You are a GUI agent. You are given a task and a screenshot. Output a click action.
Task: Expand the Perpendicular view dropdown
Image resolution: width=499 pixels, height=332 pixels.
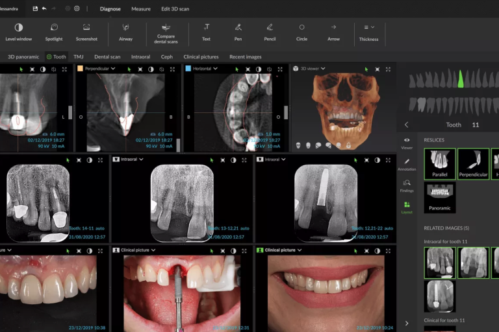coord(113,68)
